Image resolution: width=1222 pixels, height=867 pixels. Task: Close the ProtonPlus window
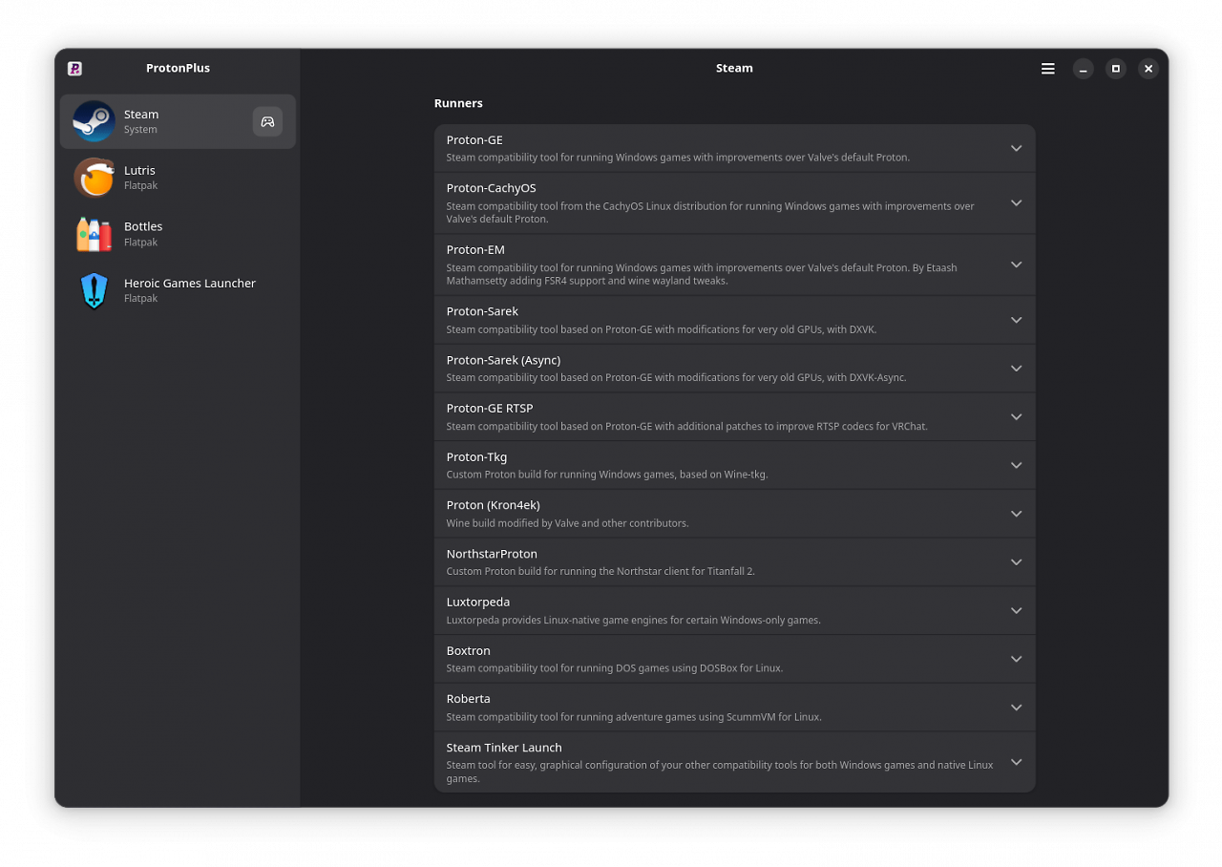[x=1148, y=69]
